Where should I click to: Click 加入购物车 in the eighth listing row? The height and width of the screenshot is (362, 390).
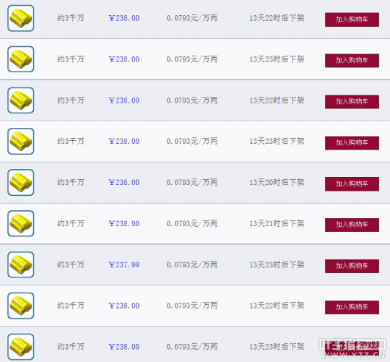pos(352,307)
